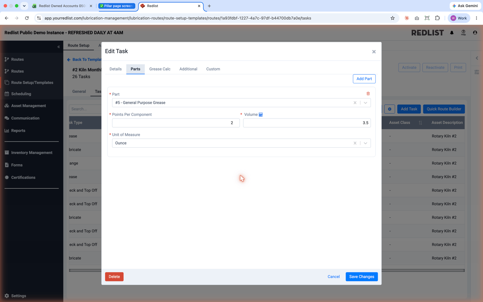Image resolution: width=483 pixels, height=302 pixels.
Task: Switch to the Additional tab
Action: point(188,69)
